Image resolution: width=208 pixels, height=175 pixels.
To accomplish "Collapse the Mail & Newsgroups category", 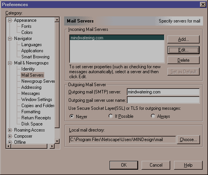I will click(x=10, y=63).
